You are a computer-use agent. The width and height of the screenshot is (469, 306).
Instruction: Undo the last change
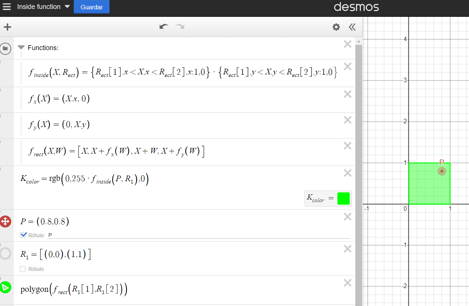point(164,27)
